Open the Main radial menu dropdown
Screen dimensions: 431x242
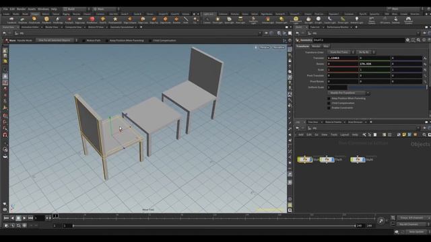106,9
